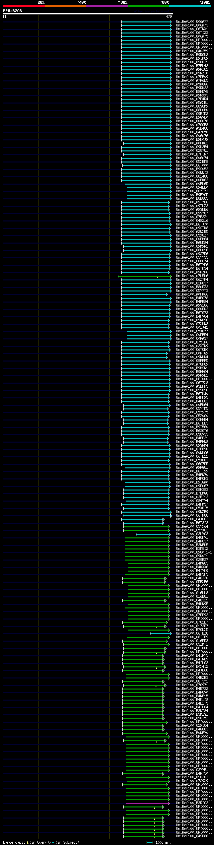Click the Large gaps legend text

[41, 842]
